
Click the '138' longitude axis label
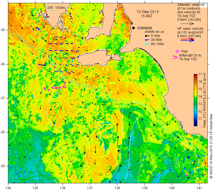pos(117,188)
